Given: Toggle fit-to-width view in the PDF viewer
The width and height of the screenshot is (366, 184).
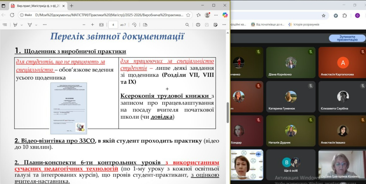Looking at the screenshot, I should (101, 24).
